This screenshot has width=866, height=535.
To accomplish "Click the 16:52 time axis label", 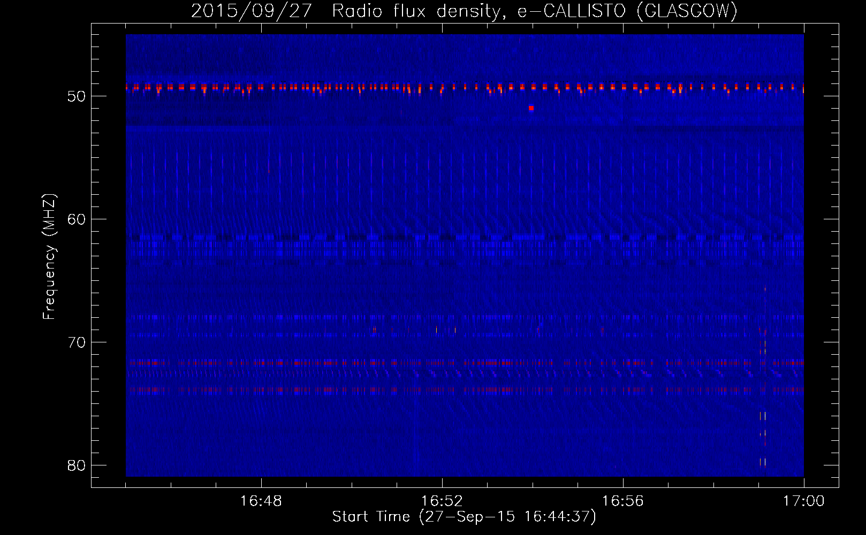I will [x=442, y=501].
